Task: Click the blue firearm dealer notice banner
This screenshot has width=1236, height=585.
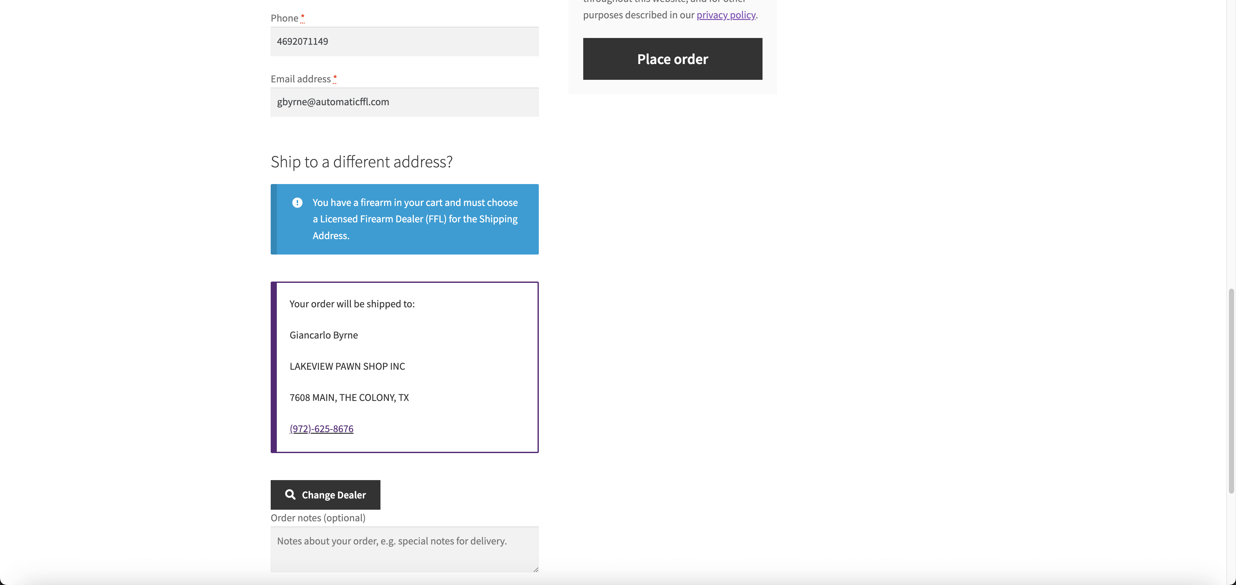Action: pos(404,219)
